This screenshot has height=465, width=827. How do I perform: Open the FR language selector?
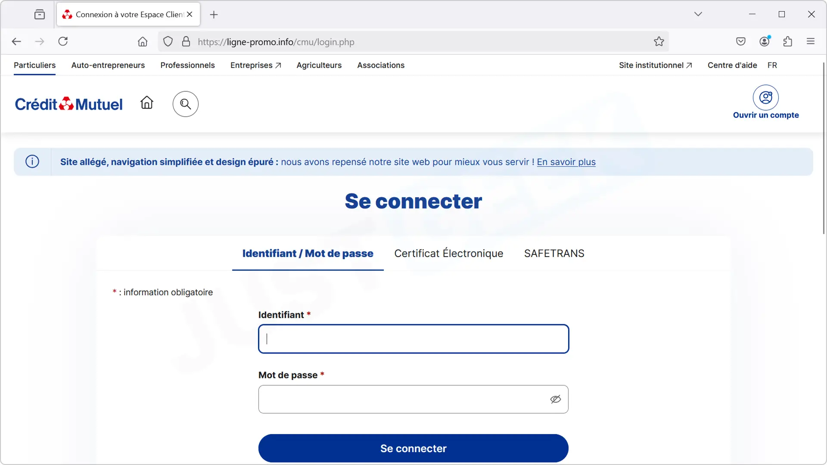[772, 65]
